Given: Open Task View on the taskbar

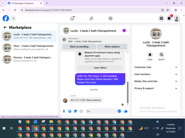Looking at the screenshot, I should [11, 128].
